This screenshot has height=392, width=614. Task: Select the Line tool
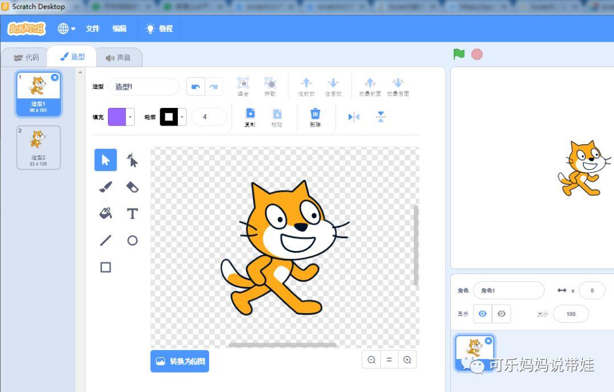tap(105, 240)
